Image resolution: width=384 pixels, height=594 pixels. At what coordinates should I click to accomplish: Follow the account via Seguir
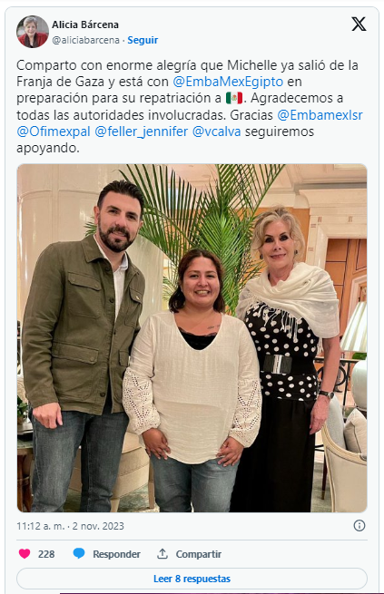pos(143,40)
